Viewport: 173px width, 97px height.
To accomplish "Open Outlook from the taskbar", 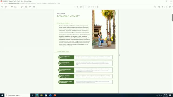I will click(50, 95).
